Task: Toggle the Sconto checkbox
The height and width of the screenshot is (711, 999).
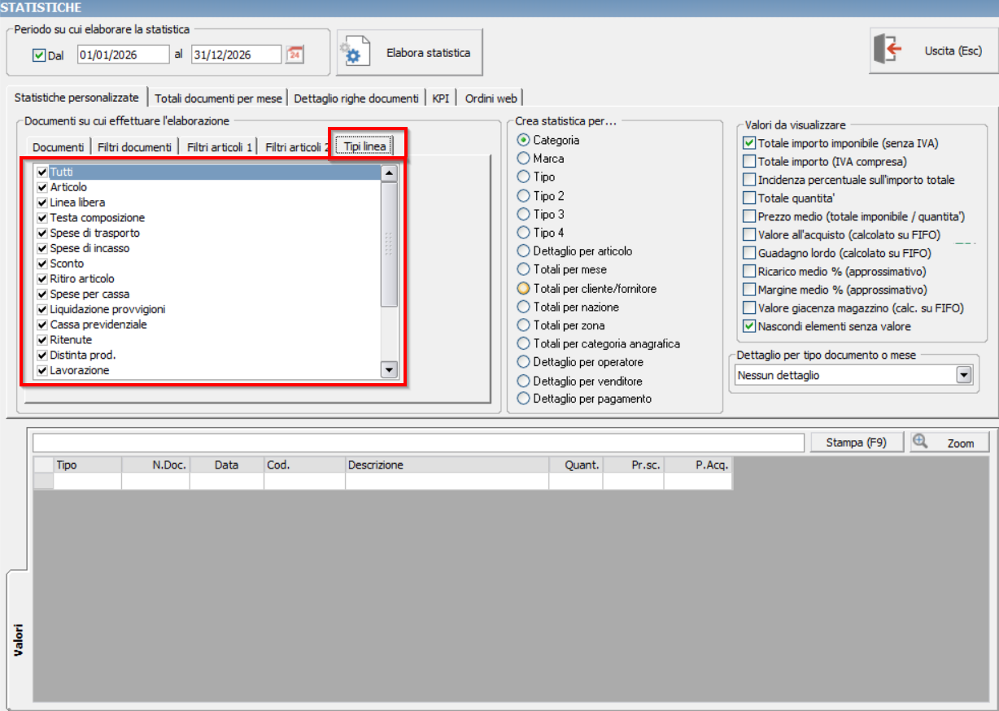Action: (x=42, y=264)
